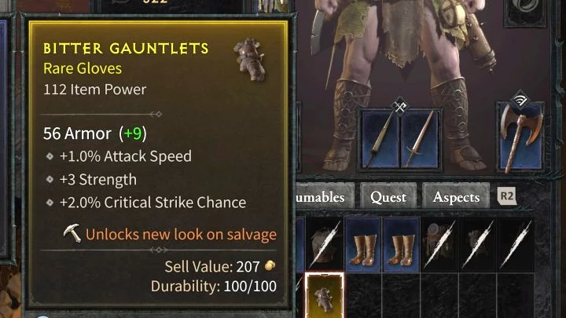This screenshot has width=566, height=318.
Task: Select the left dual-wield sword slot
Action: (380, 139)
